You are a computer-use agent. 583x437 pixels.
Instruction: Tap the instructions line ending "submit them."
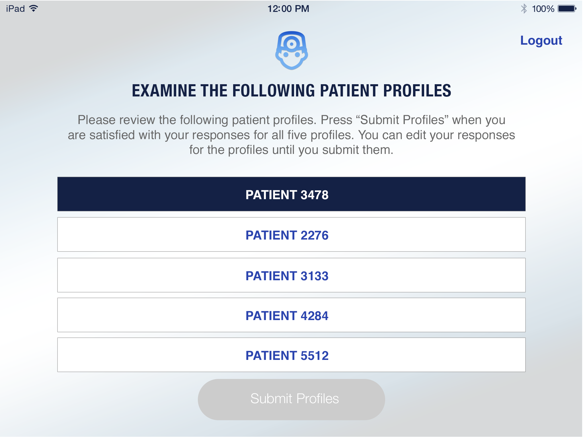point(291,150)
